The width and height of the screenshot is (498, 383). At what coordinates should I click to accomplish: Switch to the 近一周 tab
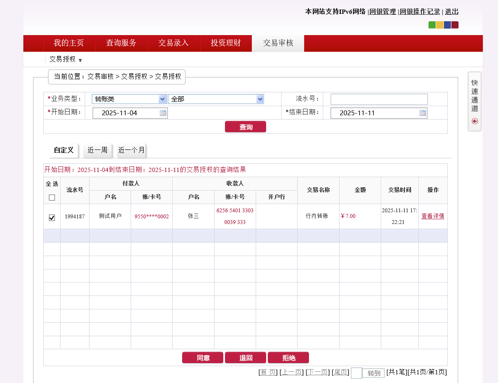pyautogui.click(x=97, y=150)
